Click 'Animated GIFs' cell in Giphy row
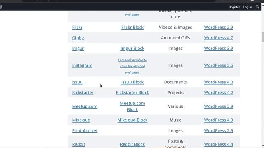This screenshot has width=264, height=148. point(175,38)
